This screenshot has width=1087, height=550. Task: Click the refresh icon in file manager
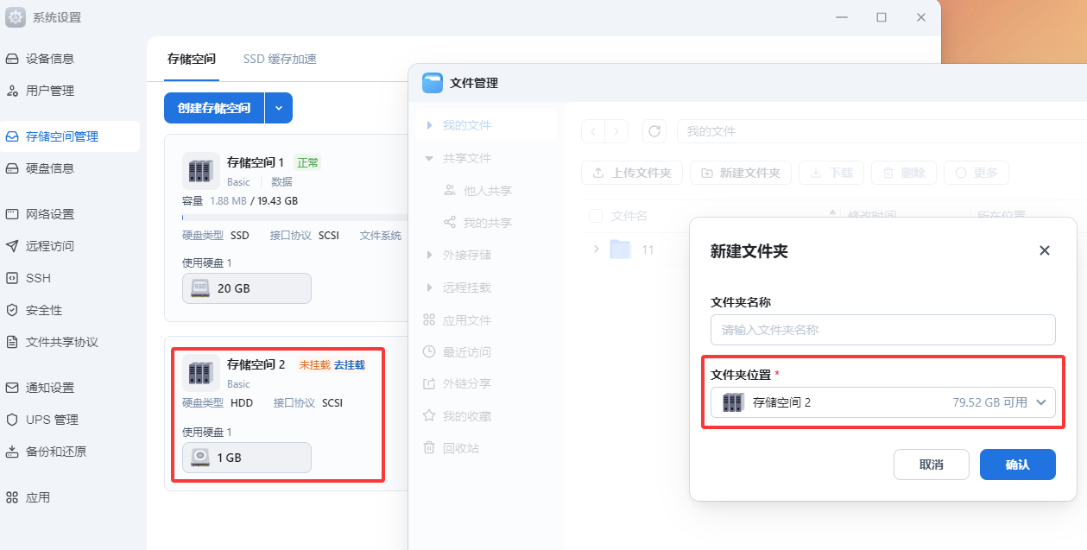click(x=654, y=131)
